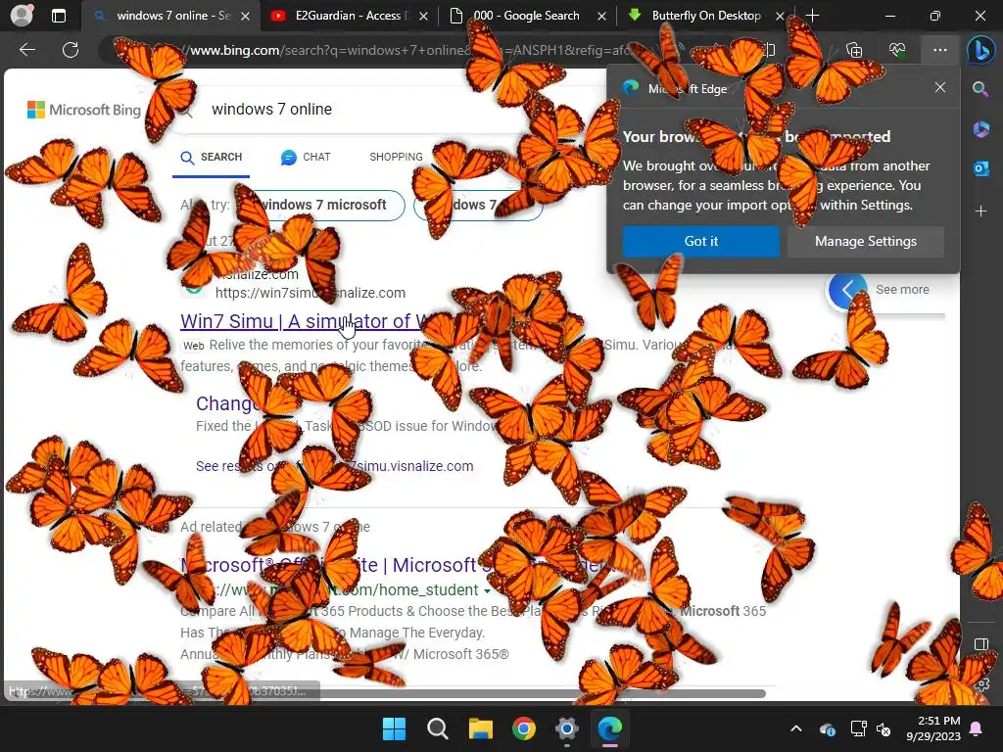Open the SHOPPING tab in Bing
This screenshot has height=752, width=1003.
point(396,158)
